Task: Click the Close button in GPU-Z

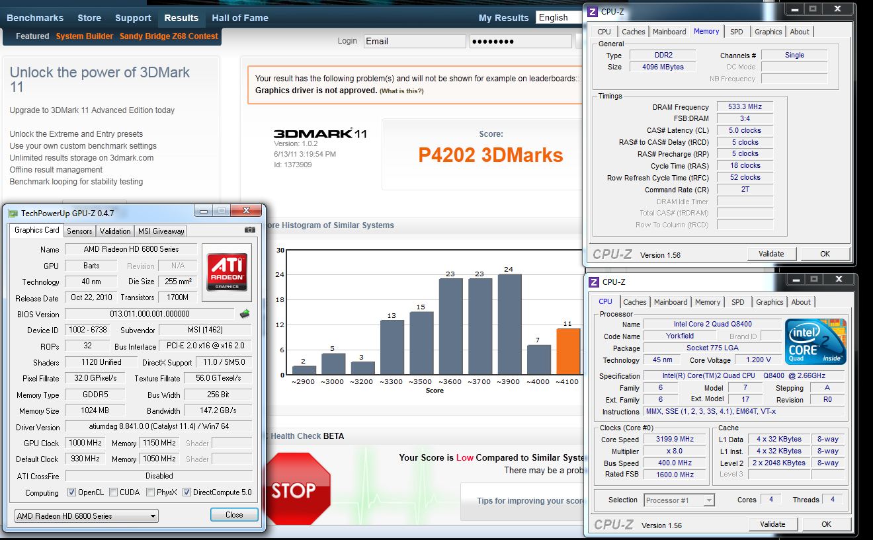Action: [x=234, y=515]
